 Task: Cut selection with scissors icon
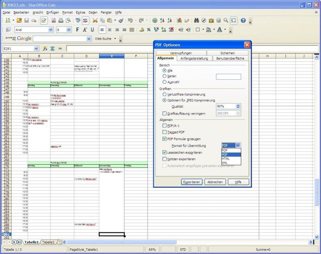[95, 20]
